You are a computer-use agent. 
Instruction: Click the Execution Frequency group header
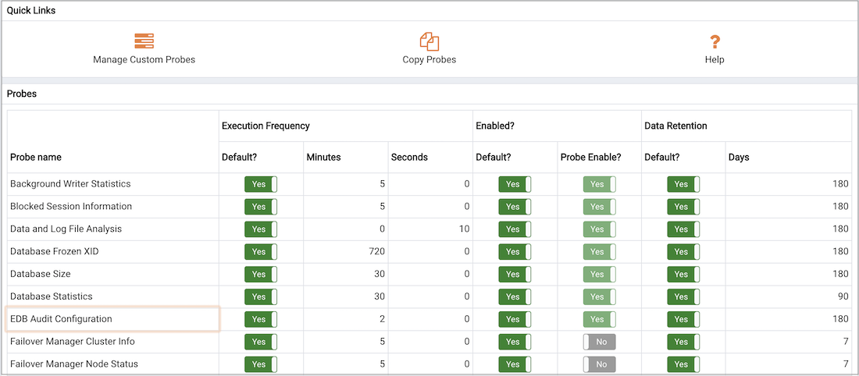pos(266,126)
